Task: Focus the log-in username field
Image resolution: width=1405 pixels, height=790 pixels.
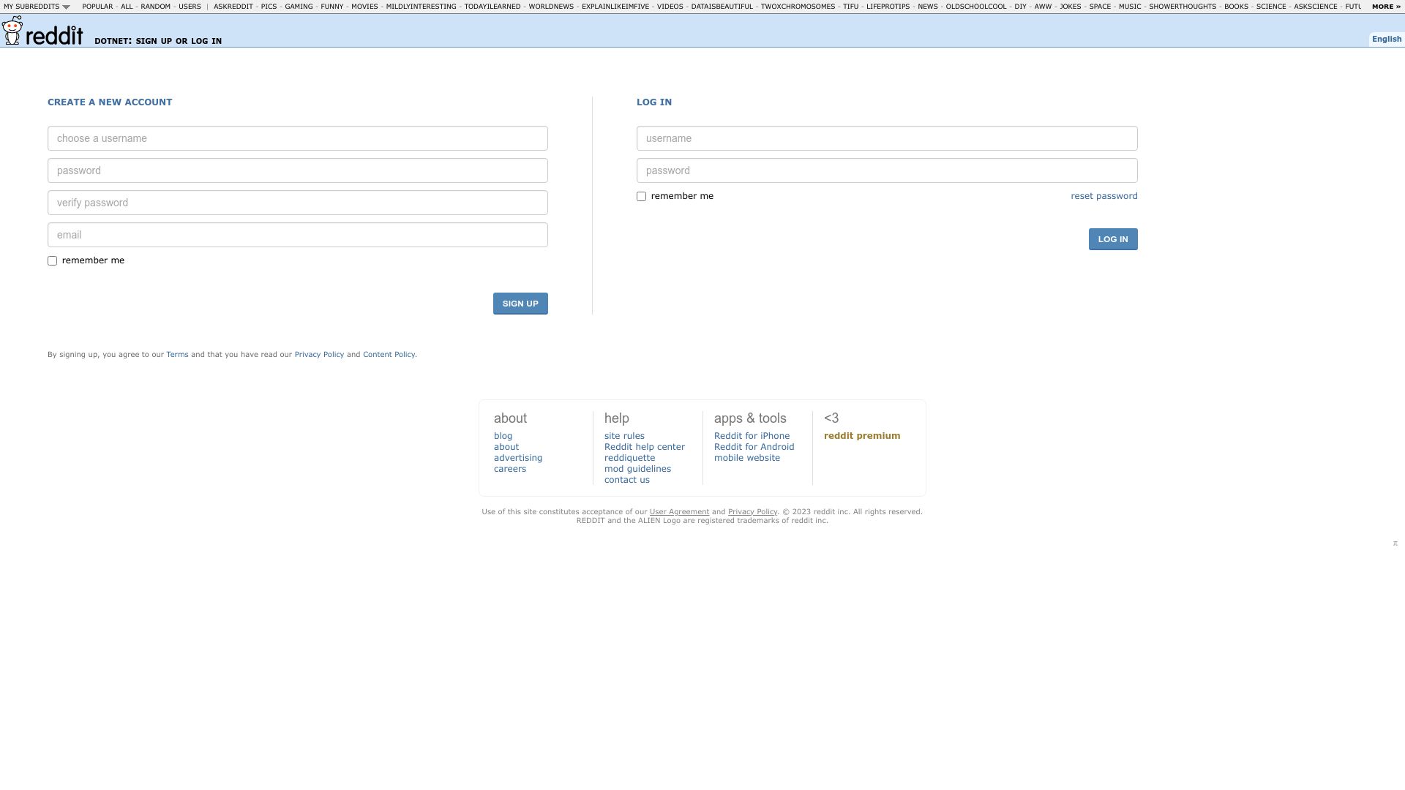Action: [x=887, y=138]
